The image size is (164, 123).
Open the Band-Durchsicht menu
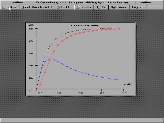(37, 7)
